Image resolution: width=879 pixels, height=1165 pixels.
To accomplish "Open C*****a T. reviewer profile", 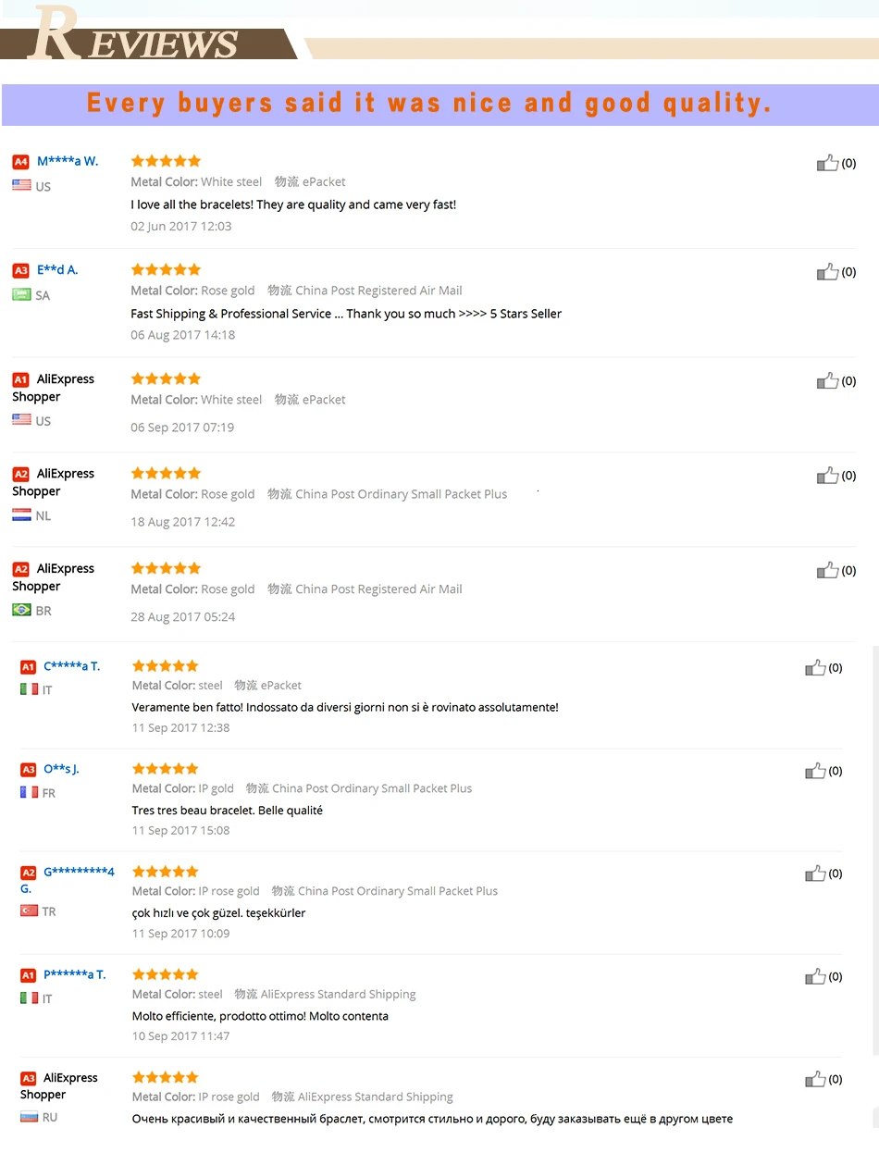I will [x=72, y=666].
